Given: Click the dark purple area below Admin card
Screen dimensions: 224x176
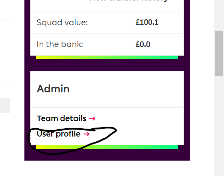Looking at the screenshot, I should [107, 155].
